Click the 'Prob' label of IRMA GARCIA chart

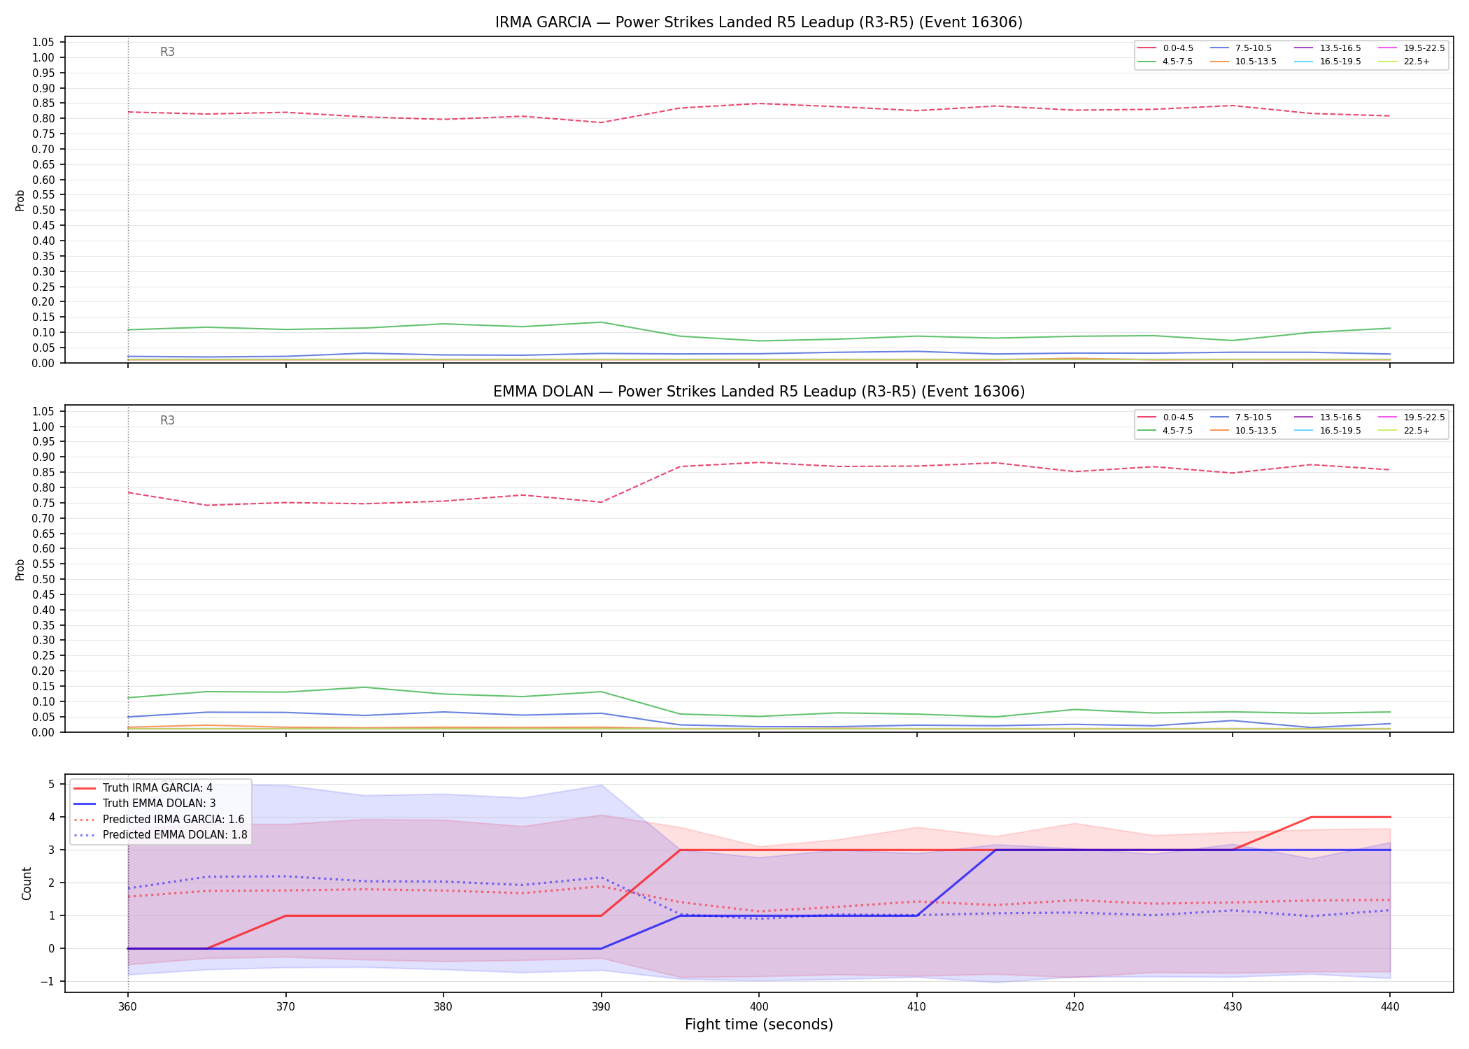pos(20,201)
